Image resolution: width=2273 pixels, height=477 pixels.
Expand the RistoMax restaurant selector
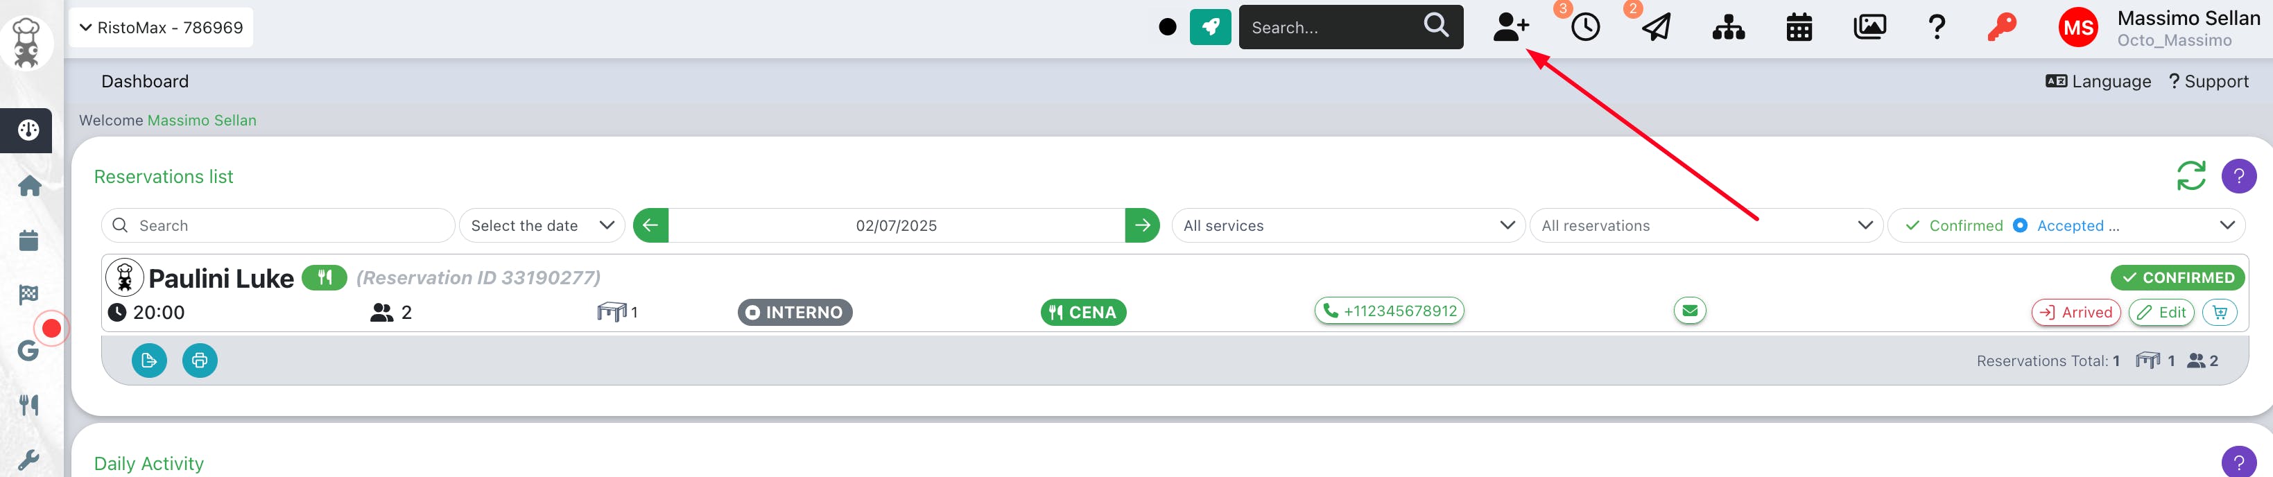tap(161, 27)
